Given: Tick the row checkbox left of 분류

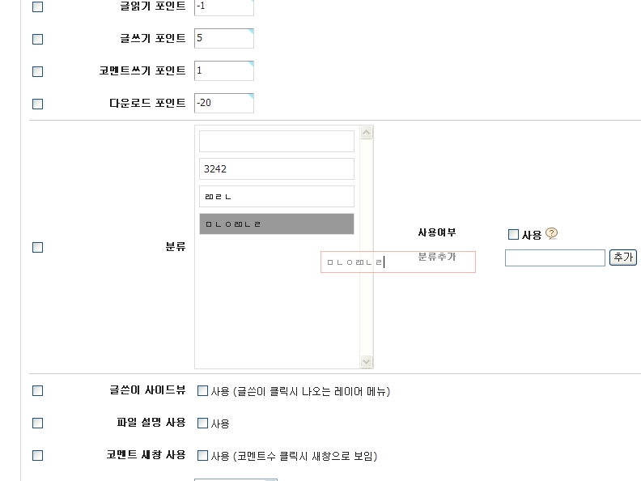Looking at the screenshot, I should pyautogui.click(x=37, y=248).
